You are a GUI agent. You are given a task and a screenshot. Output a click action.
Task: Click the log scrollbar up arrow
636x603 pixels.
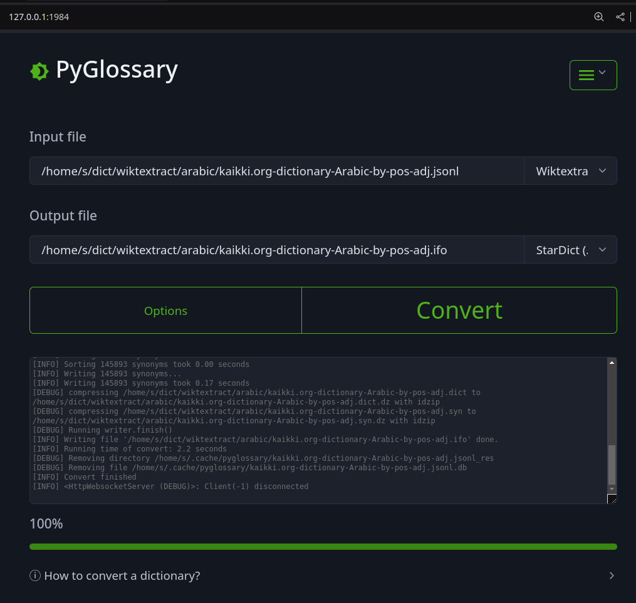(612, 363)
